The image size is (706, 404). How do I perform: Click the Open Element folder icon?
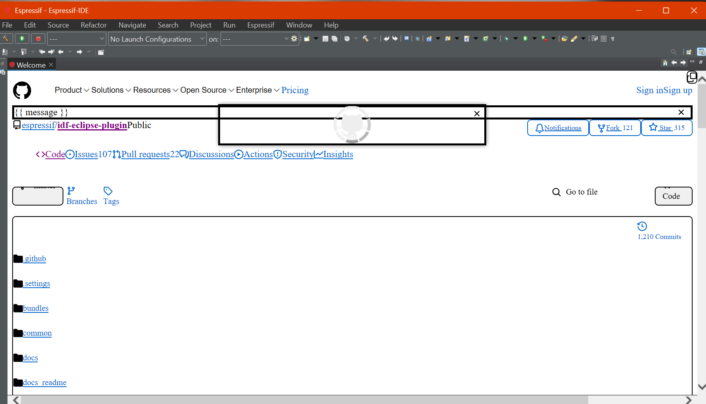565,39
